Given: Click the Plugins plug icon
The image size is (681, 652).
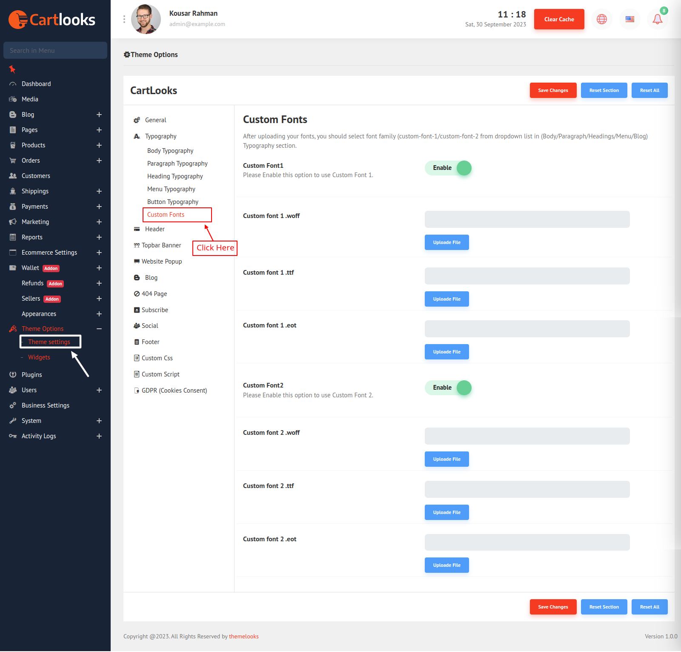Looking at the screenshot, I should (x=13, y=375).
